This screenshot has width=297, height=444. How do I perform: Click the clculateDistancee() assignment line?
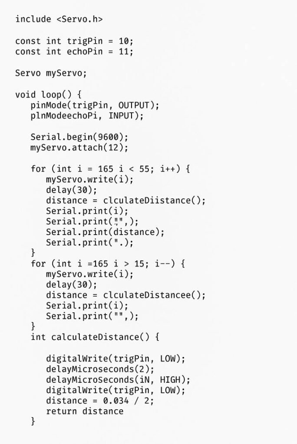coord(125,295)
